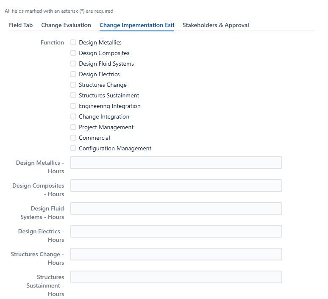Select the Structures Change checkbox
Viewport: 328px width, 299px height.
click(x=73, y=85)
